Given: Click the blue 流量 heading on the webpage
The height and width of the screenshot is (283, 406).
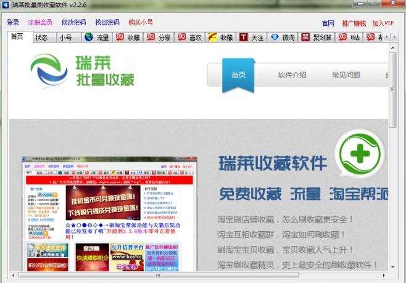Looking at the screenshot, I should coord(305,194).
